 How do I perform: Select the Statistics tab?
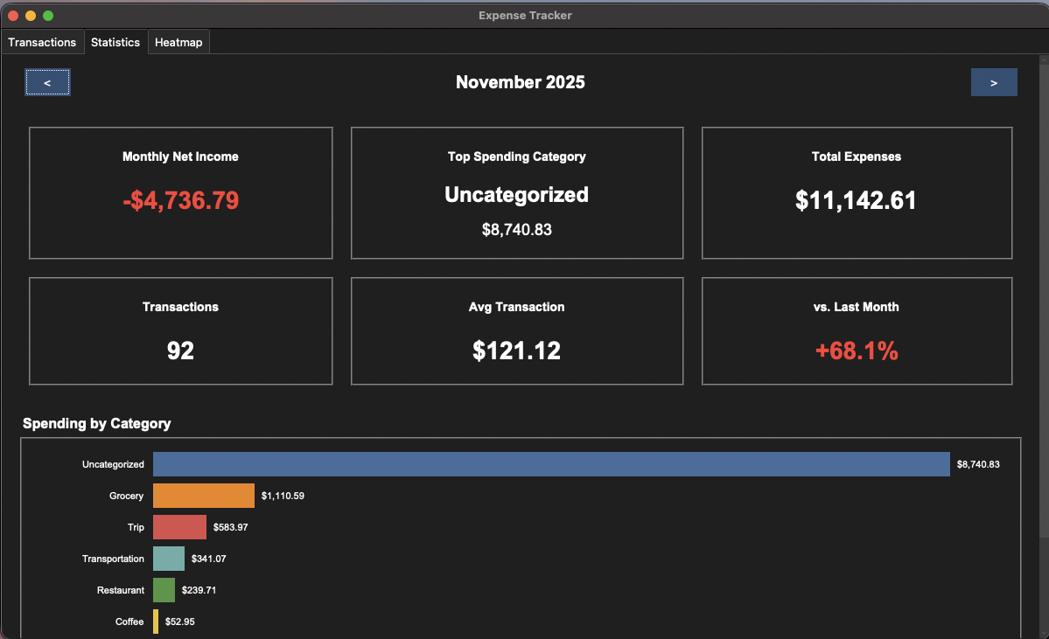(x=115, y=42)
